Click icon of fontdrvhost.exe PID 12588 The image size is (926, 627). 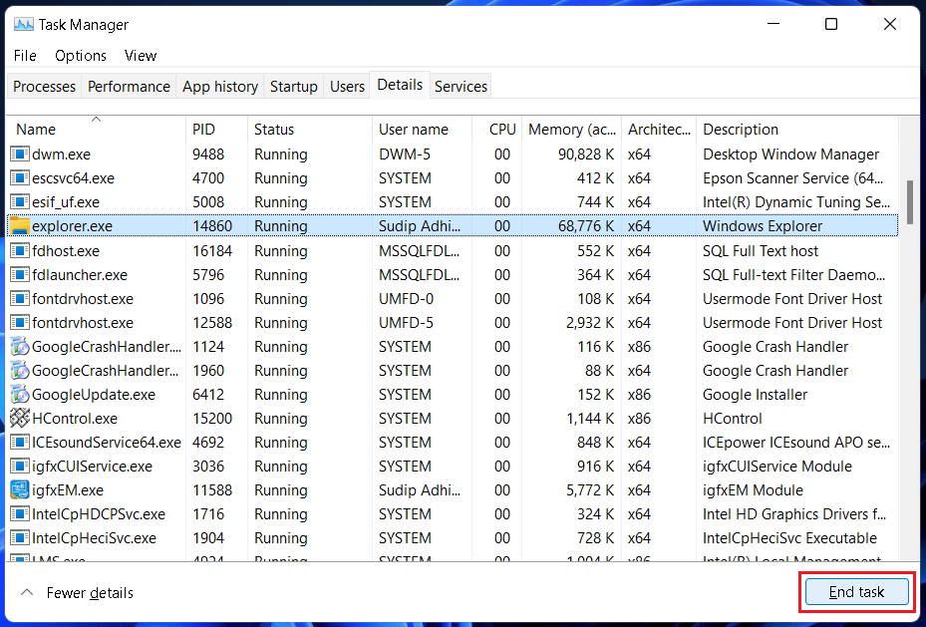20,323
